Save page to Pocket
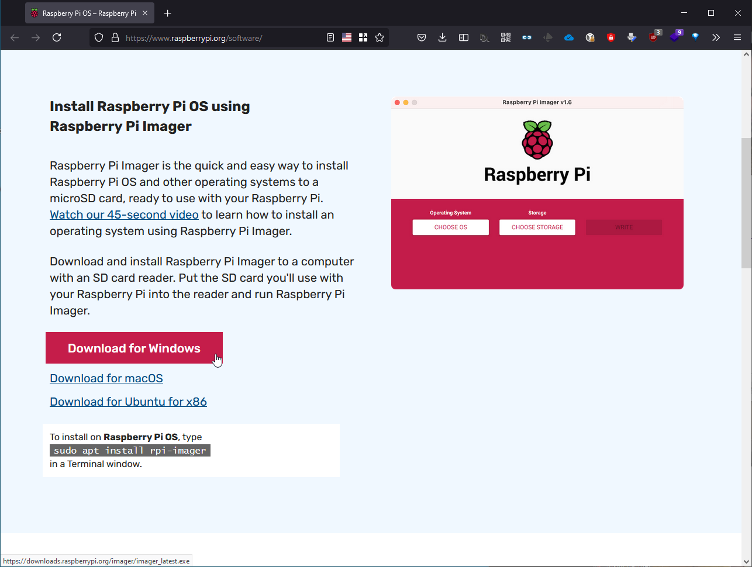The height and width of the screenshot is (567, 752). click(422, 37)
